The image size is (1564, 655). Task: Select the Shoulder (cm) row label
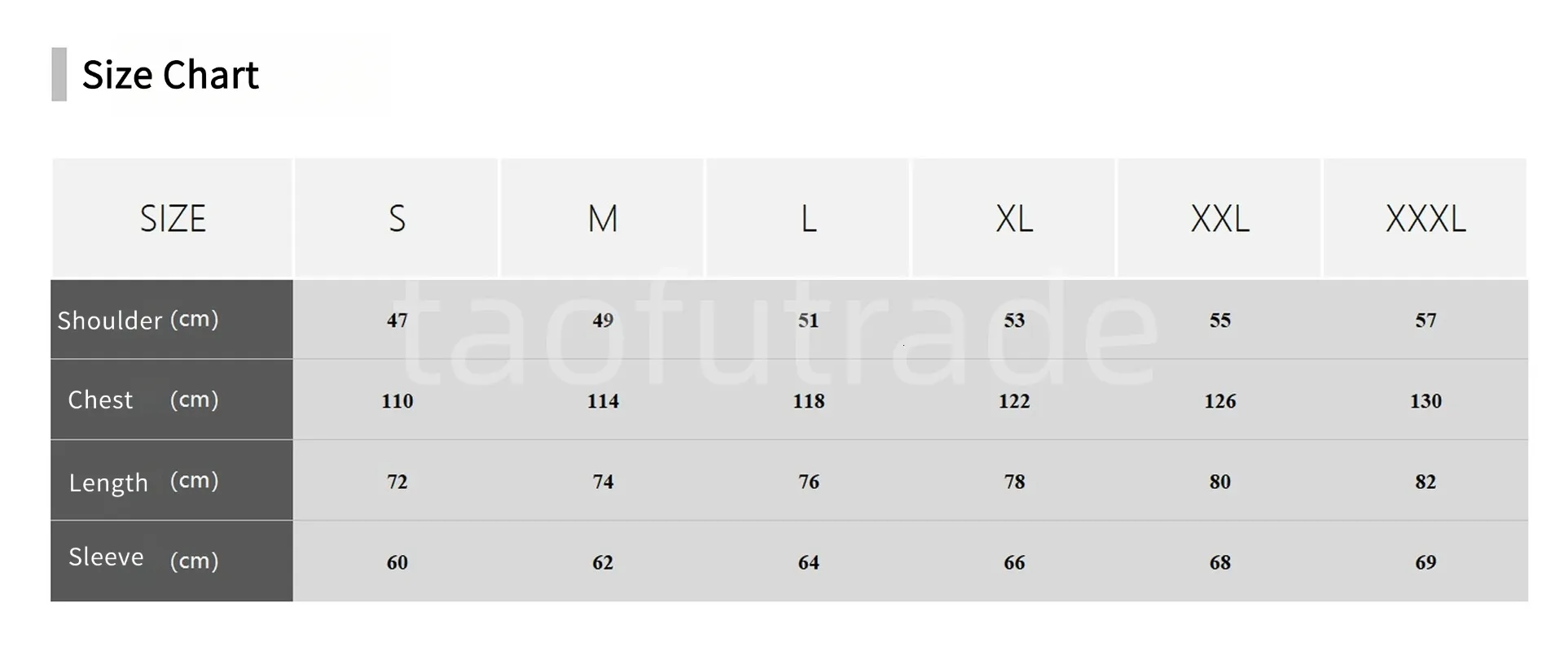click(138, 320)
